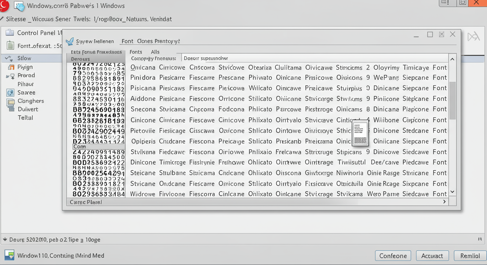The width and height of the screenshot is (487, 265).
Task: Click the globe icon beside Saaree
Action: pyautogui.click(x=10, y=92)
